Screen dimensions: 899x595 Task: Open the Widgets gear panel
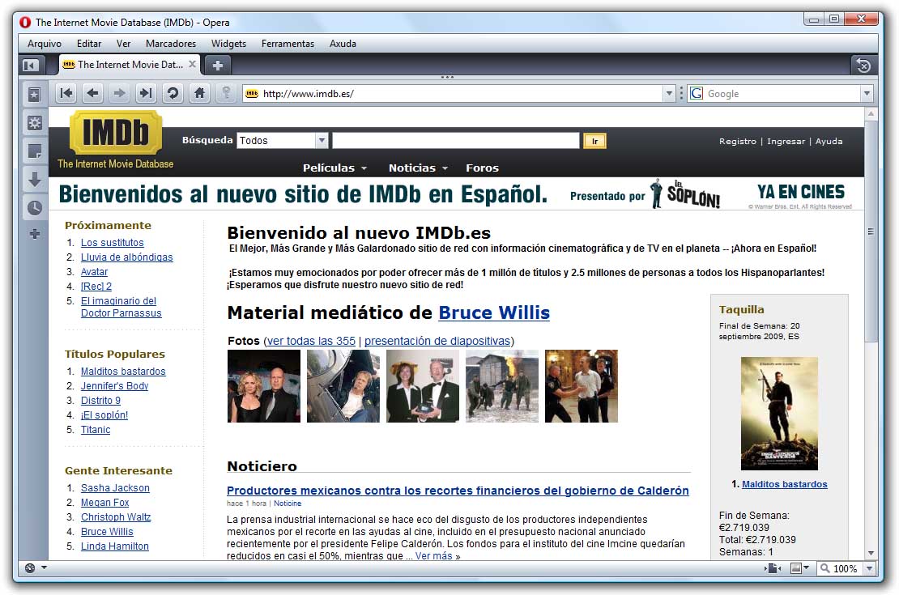(34, 123)
